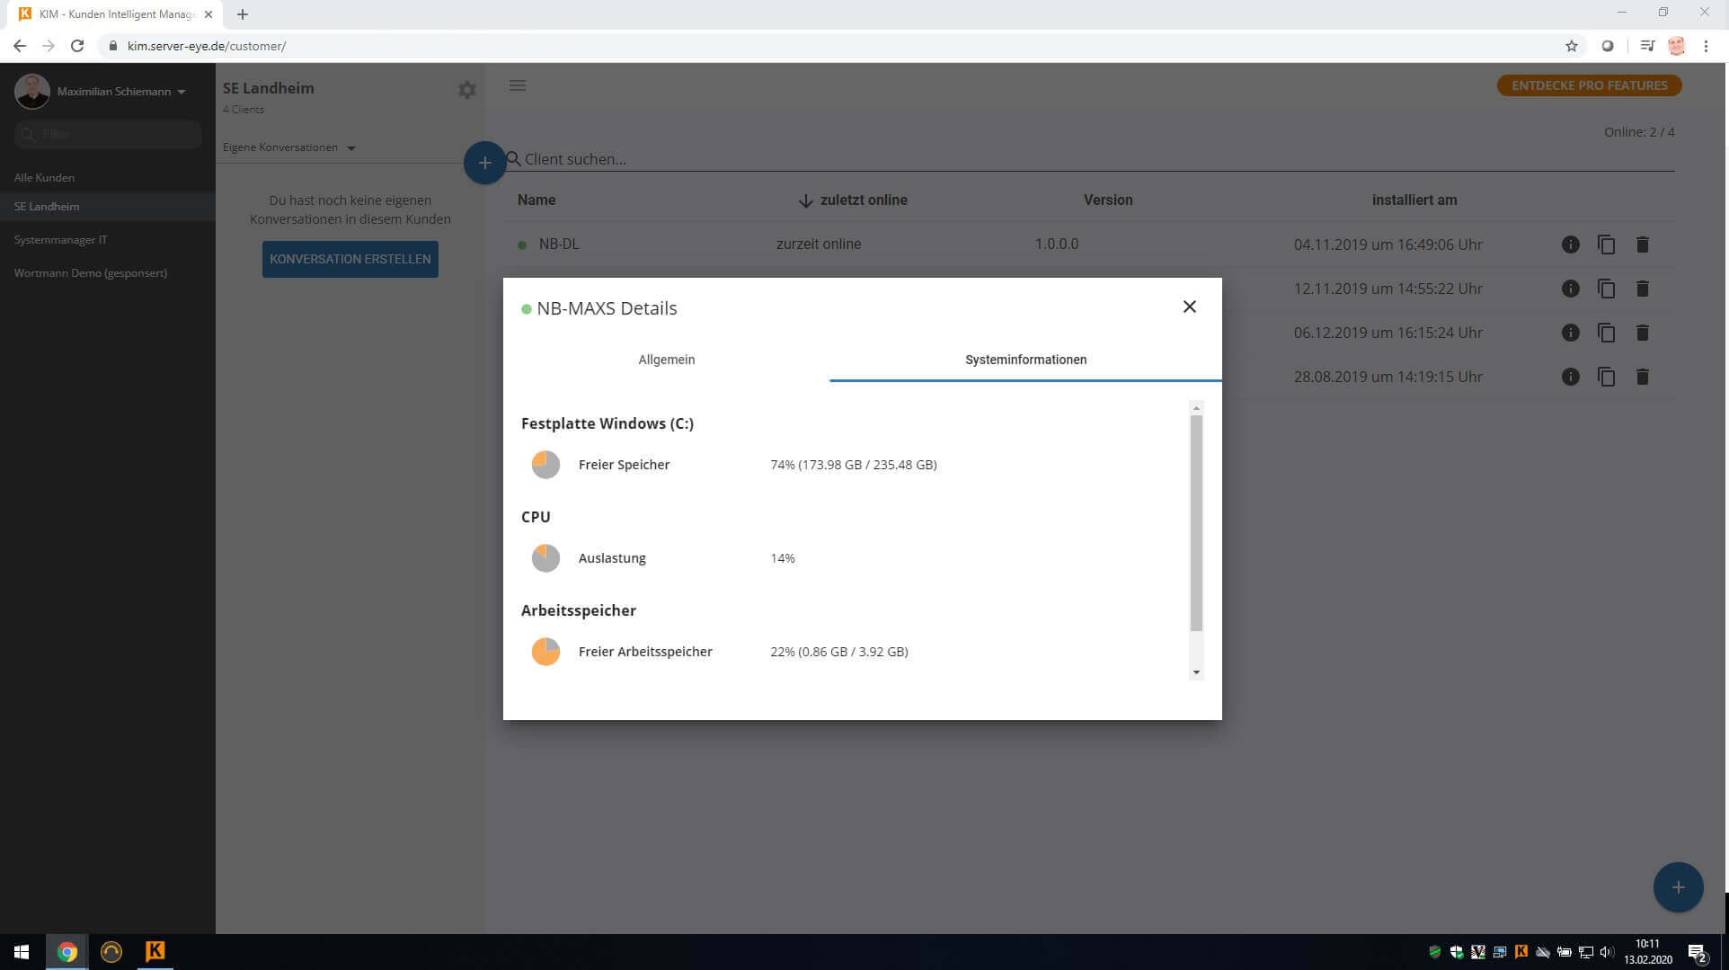Click Entdecke Pro Features button
The width and height of the screenshot is (1729, 970).
1588,85
